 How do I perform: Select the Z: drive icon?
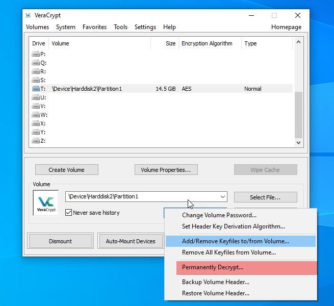[x=36, y=141]
